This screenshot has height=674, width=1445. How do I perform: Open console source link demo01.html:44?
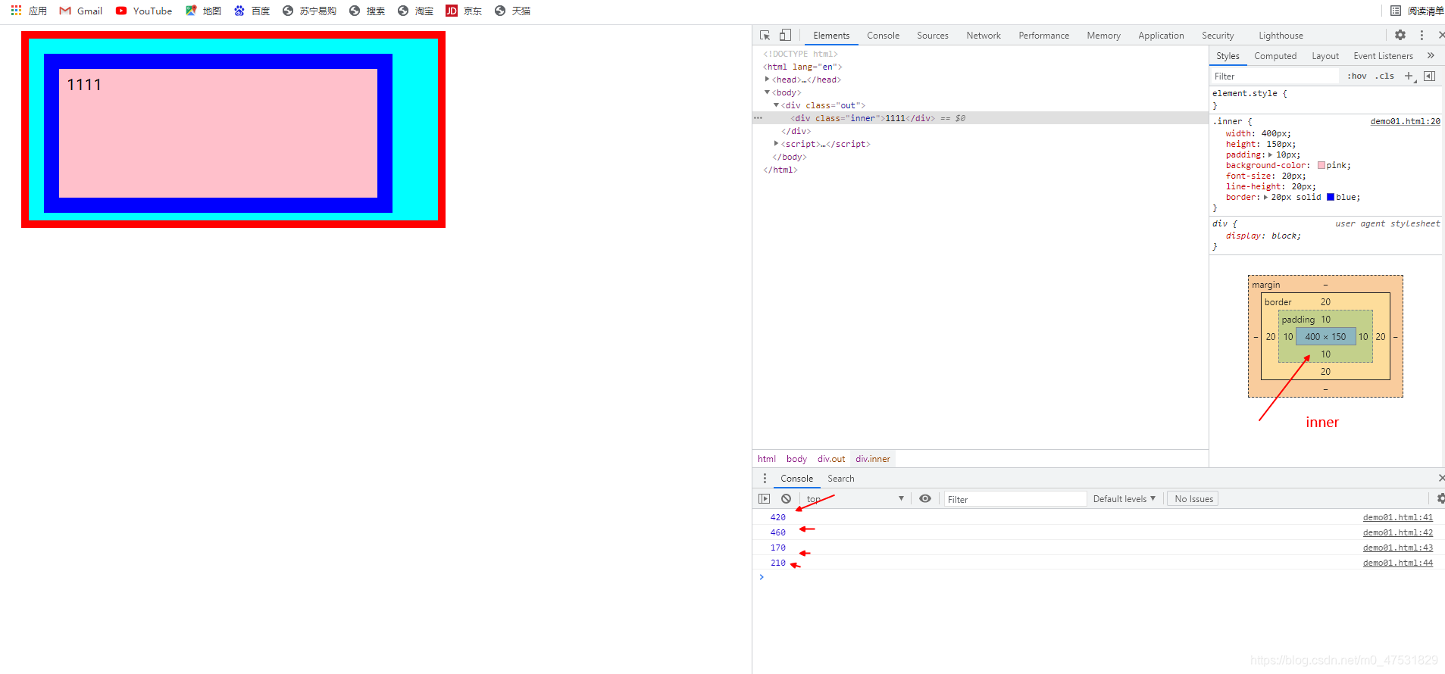click(x=1397, y=563)
